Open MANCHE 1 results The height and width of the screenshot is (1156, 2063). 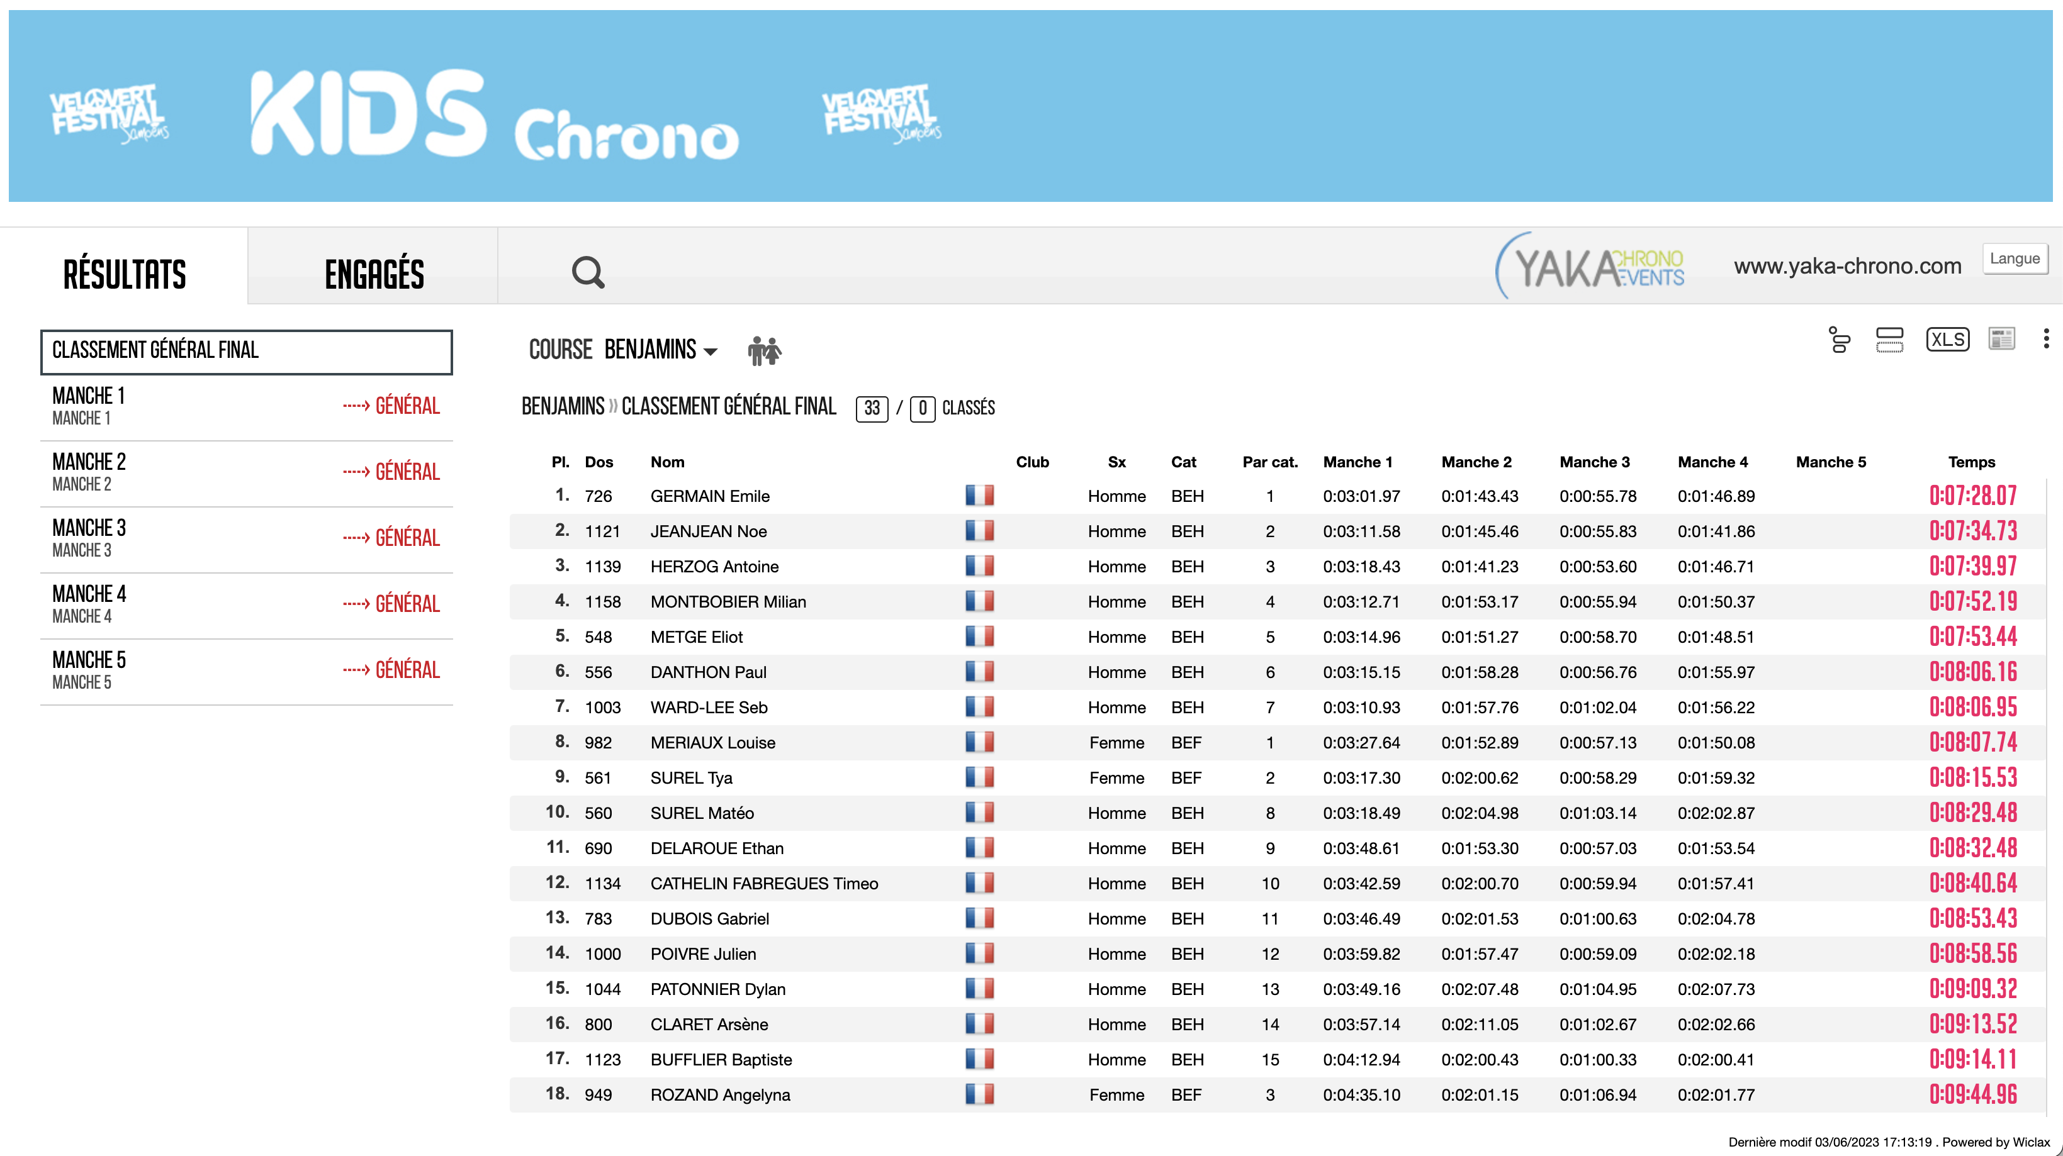pos(88,406)
